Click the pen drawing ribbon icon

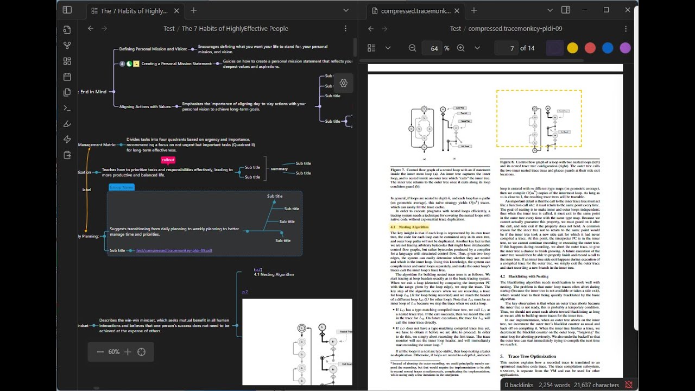(67, 124)
